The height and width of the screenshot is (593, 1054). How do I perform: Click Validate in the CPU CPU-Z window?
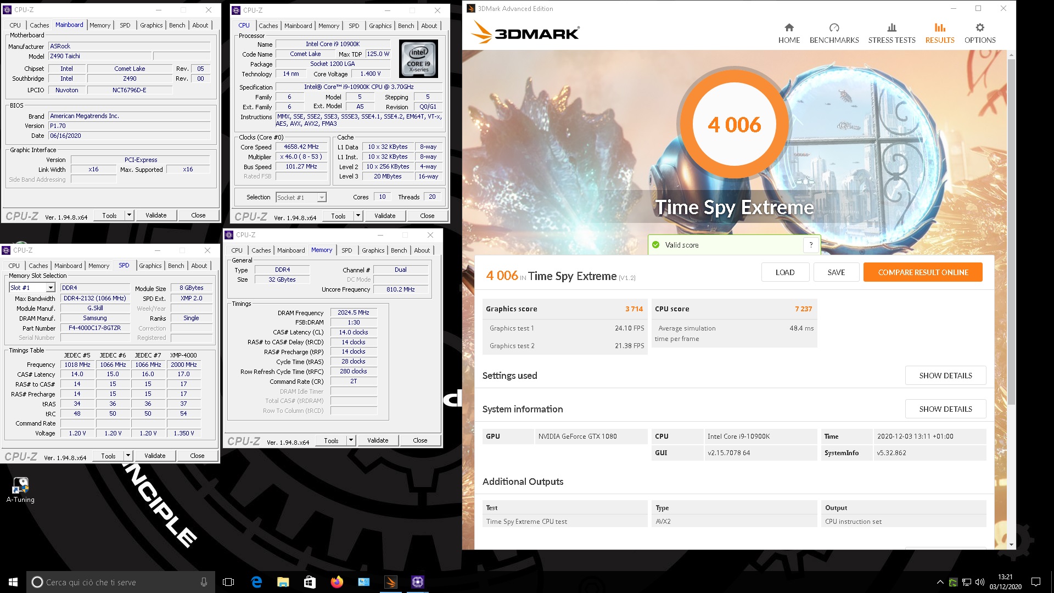tap(385, 216)
